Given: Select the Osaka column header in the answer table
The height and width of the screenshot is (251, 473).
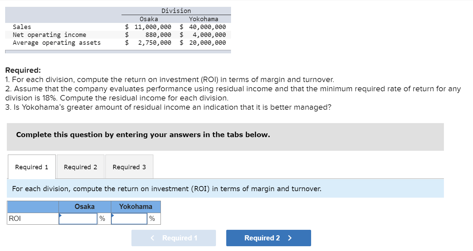Looking at the screenshot, I should (x=84, y=206).
